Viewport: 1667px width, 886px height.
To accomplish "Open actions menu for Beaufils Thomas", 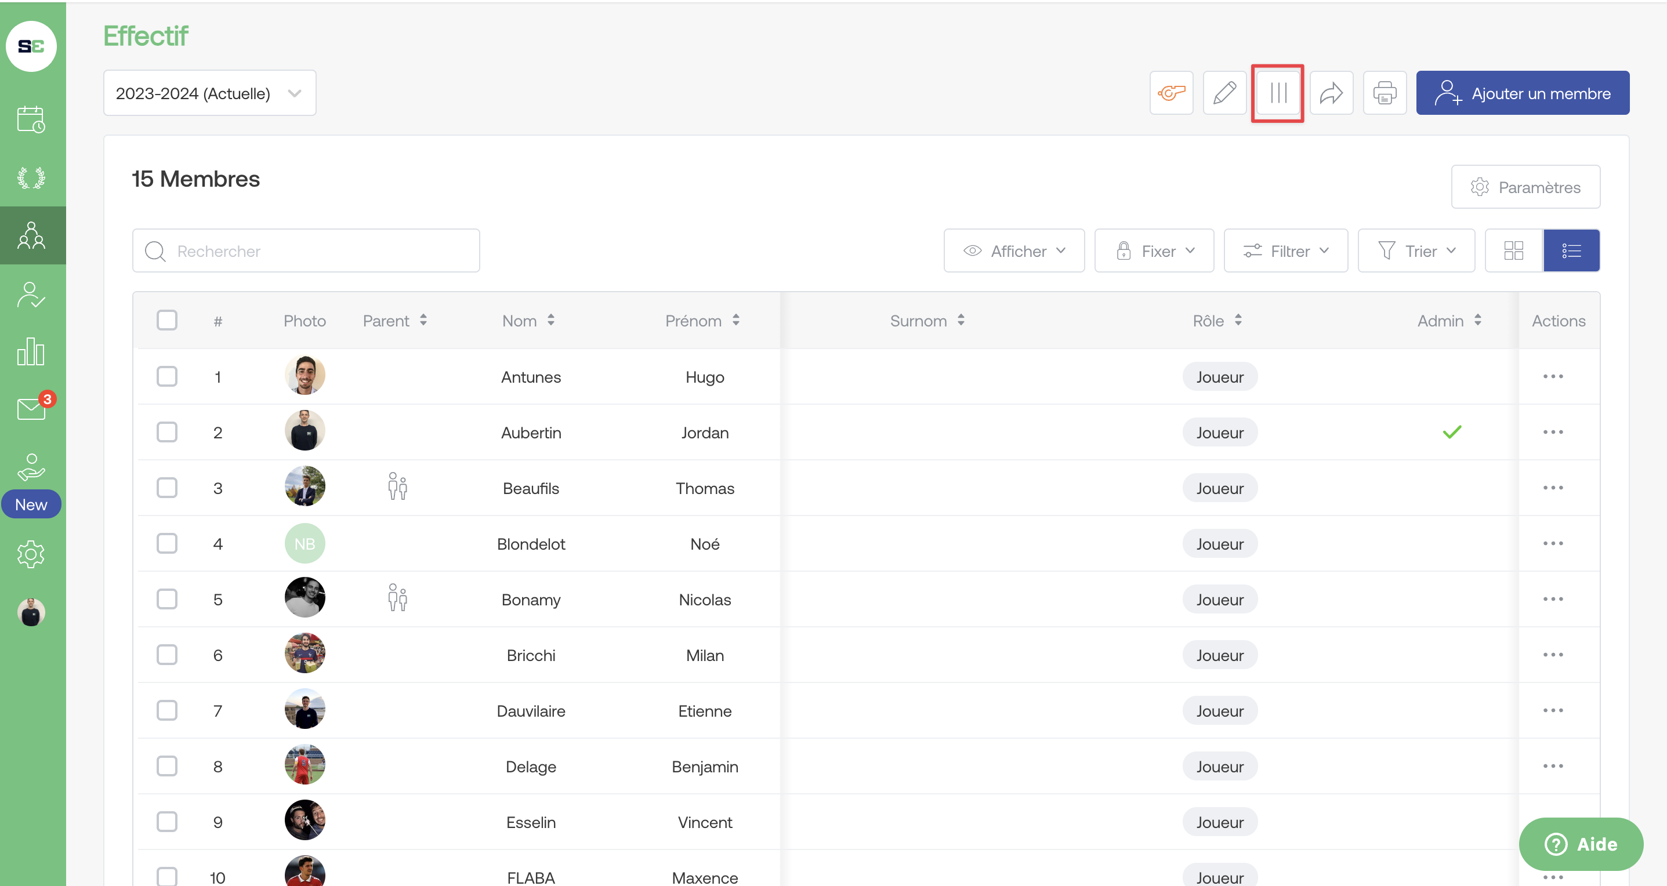I will 1553,488.
